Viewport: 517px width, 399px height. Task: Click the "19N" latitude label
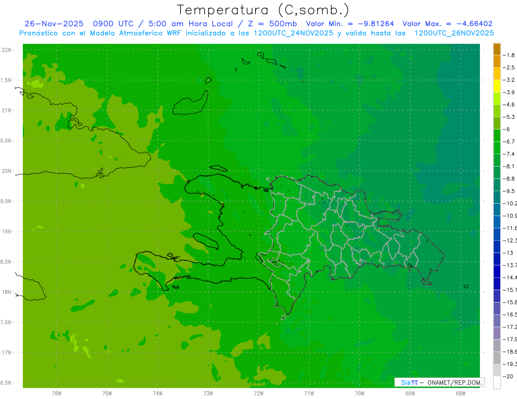6,232
